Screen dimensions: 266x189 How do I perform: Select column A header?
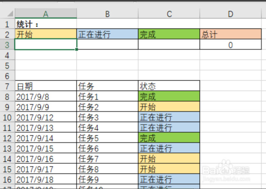46,14
